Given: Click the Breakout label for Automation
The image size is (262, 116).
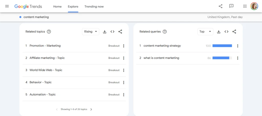Looking at the screenshot, I should click(x=114, y=95).
